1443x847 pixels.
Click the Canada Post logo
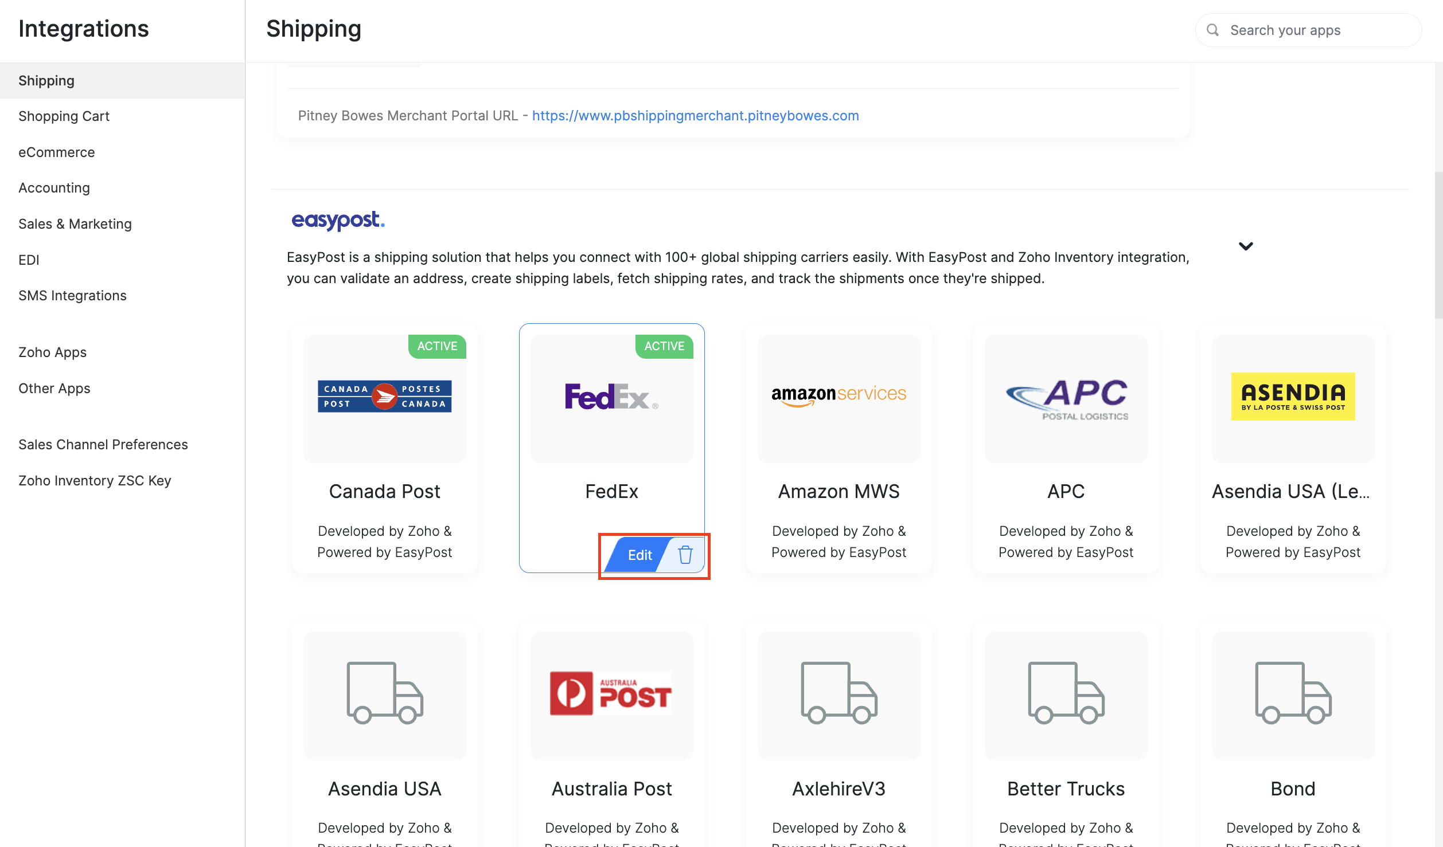pos(385,396)
